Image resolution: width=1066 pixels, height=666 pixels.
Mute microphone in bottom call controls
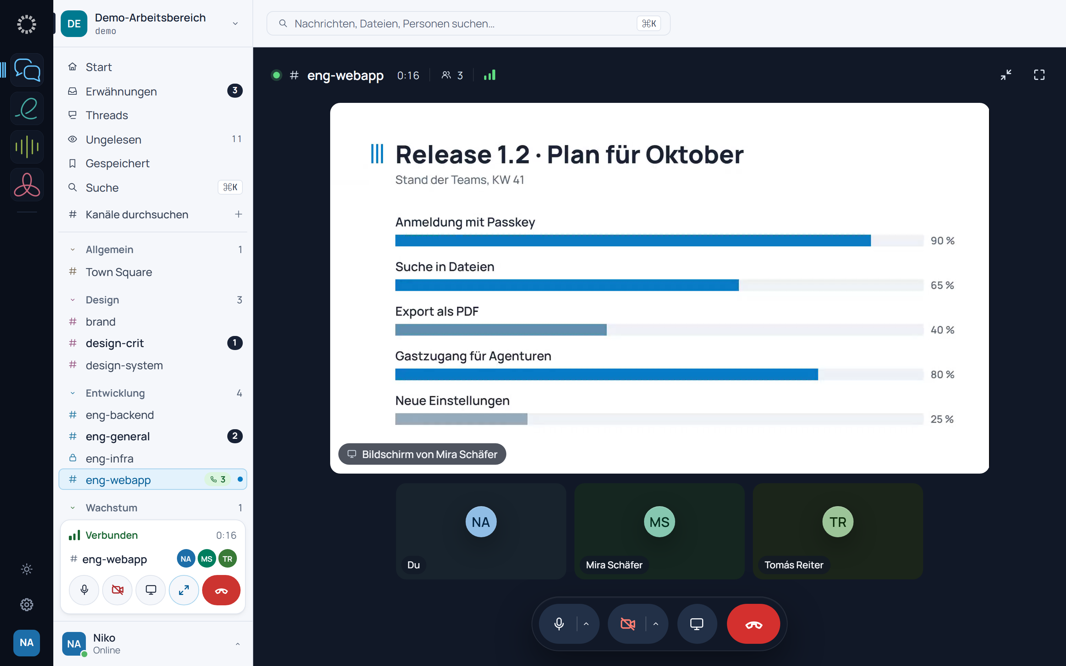tap(559, 624)
